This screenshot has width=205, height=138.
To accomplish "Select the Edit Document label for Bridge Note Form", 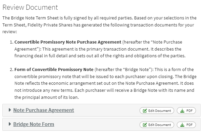I will pos(159,125).
